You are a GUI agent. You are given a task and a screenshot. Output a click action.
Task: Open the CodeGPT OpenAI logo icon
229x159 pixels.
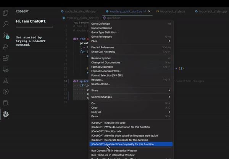pos(6,114)
